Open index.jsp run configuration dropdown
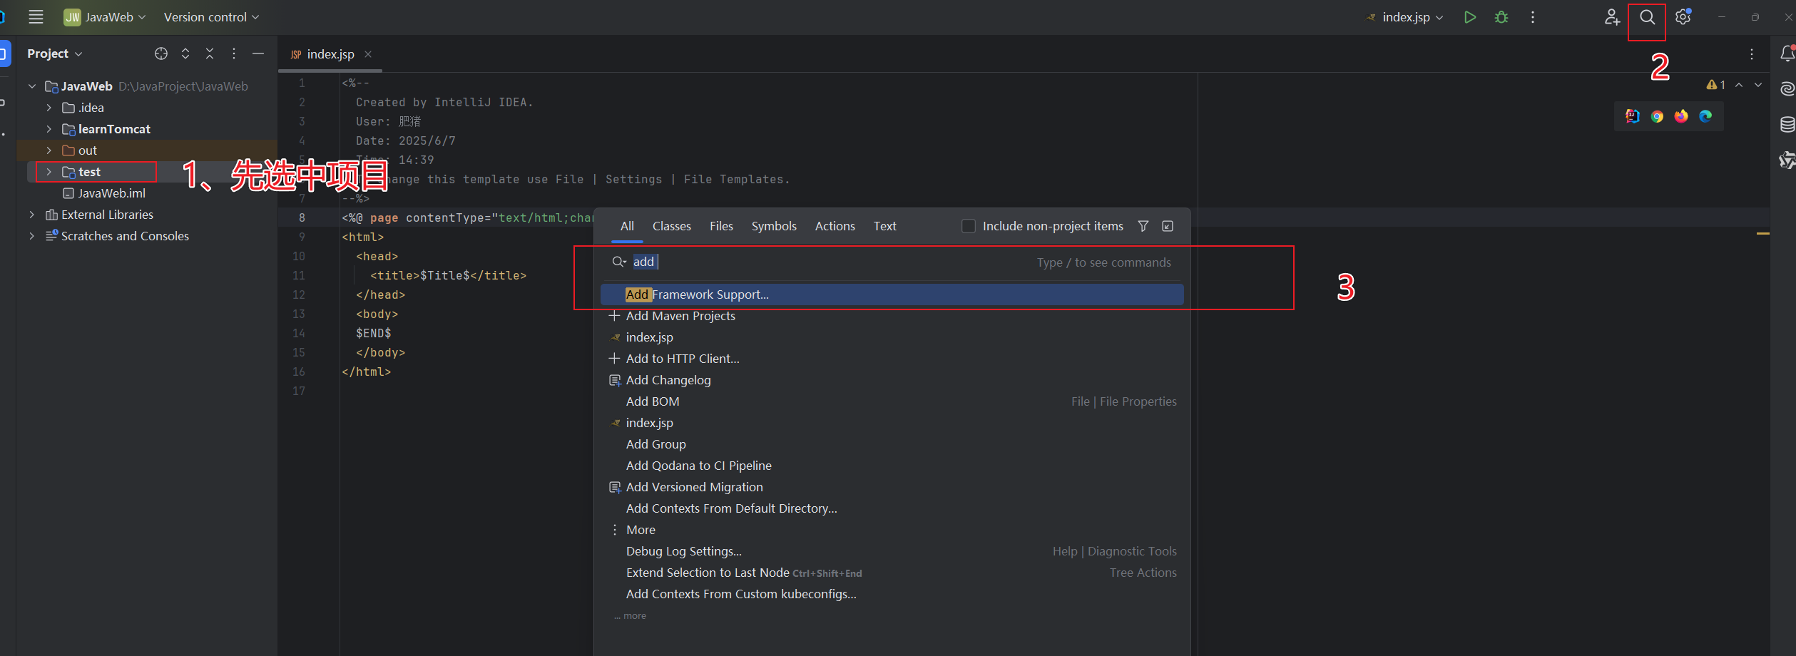This screenshot has width=1796, height=656. point(1404,17)
